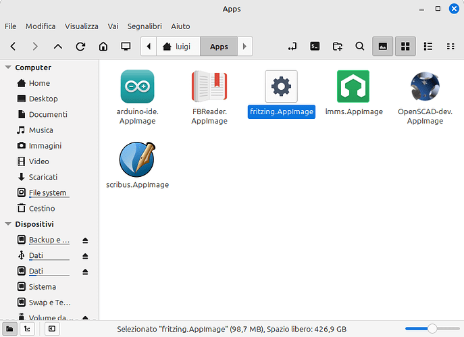Open Computer view via monitor icon
This screenshot has height=337, width=464.
126,47
